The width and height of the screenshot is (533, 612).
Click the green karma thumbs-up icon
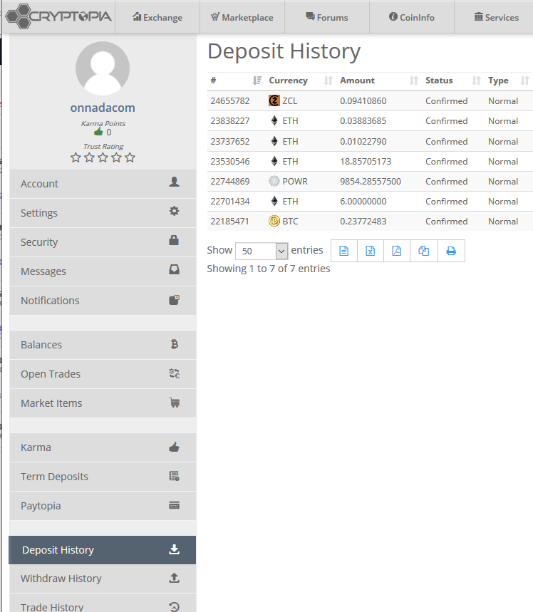click(98, 132)
